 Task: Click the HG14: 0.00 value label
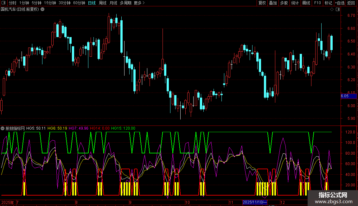tap(100, 128)
